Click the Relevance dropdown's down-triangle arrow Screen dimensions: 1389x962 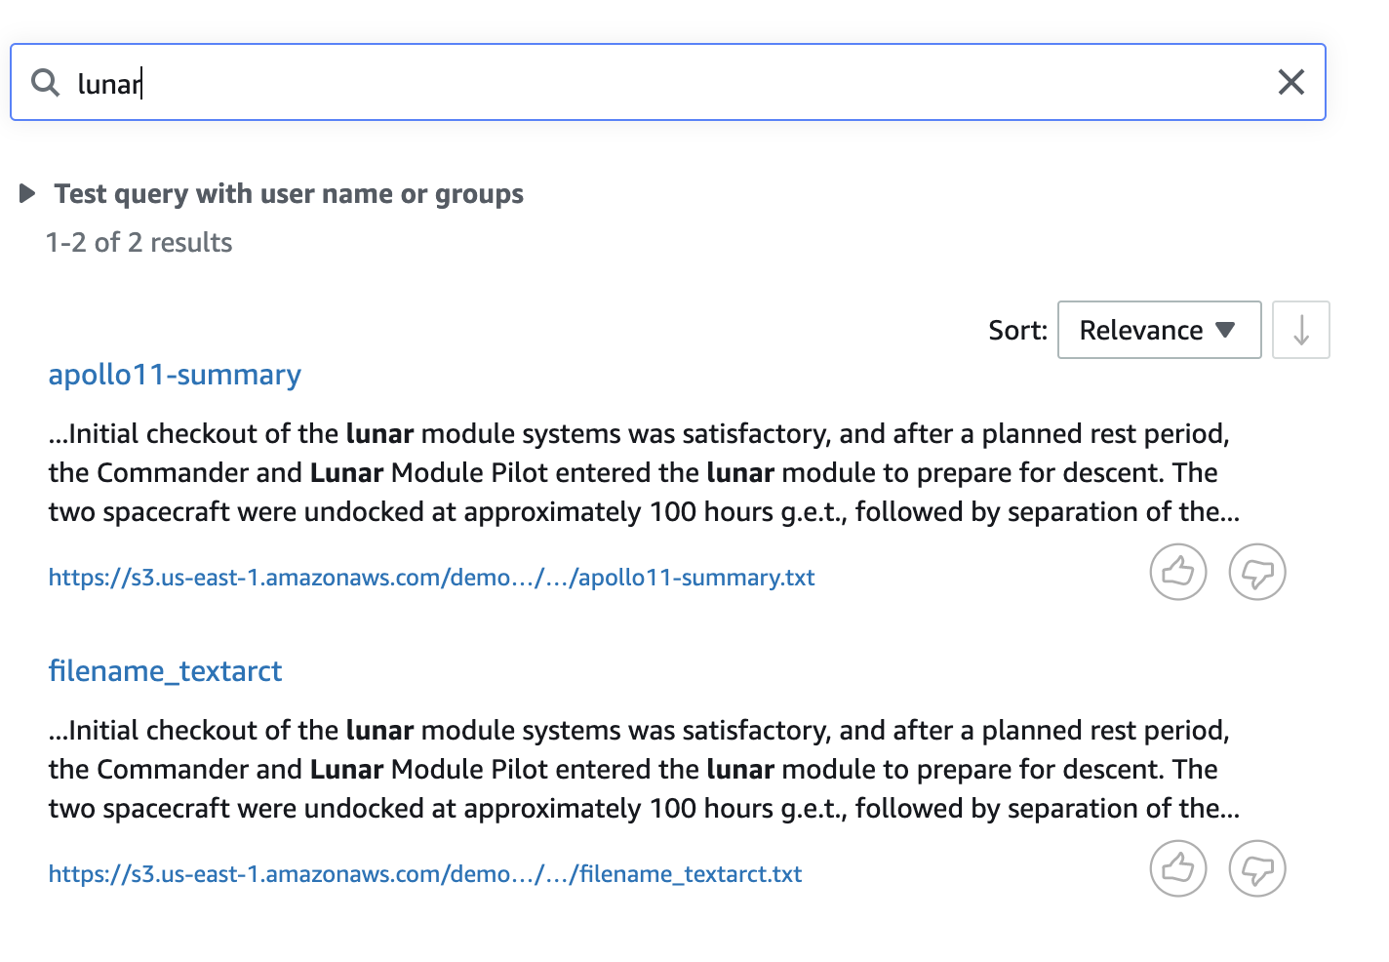coord(1225,330)
